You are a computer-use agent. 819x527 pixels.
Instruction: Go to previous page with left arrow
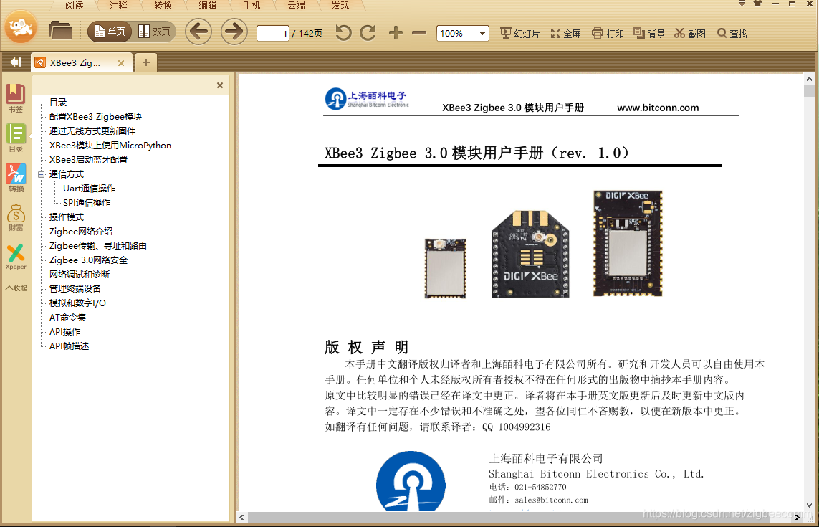(198, 32)
